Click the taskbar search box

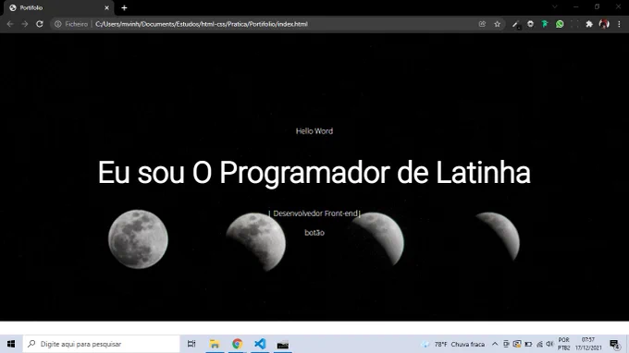point(101,344)
